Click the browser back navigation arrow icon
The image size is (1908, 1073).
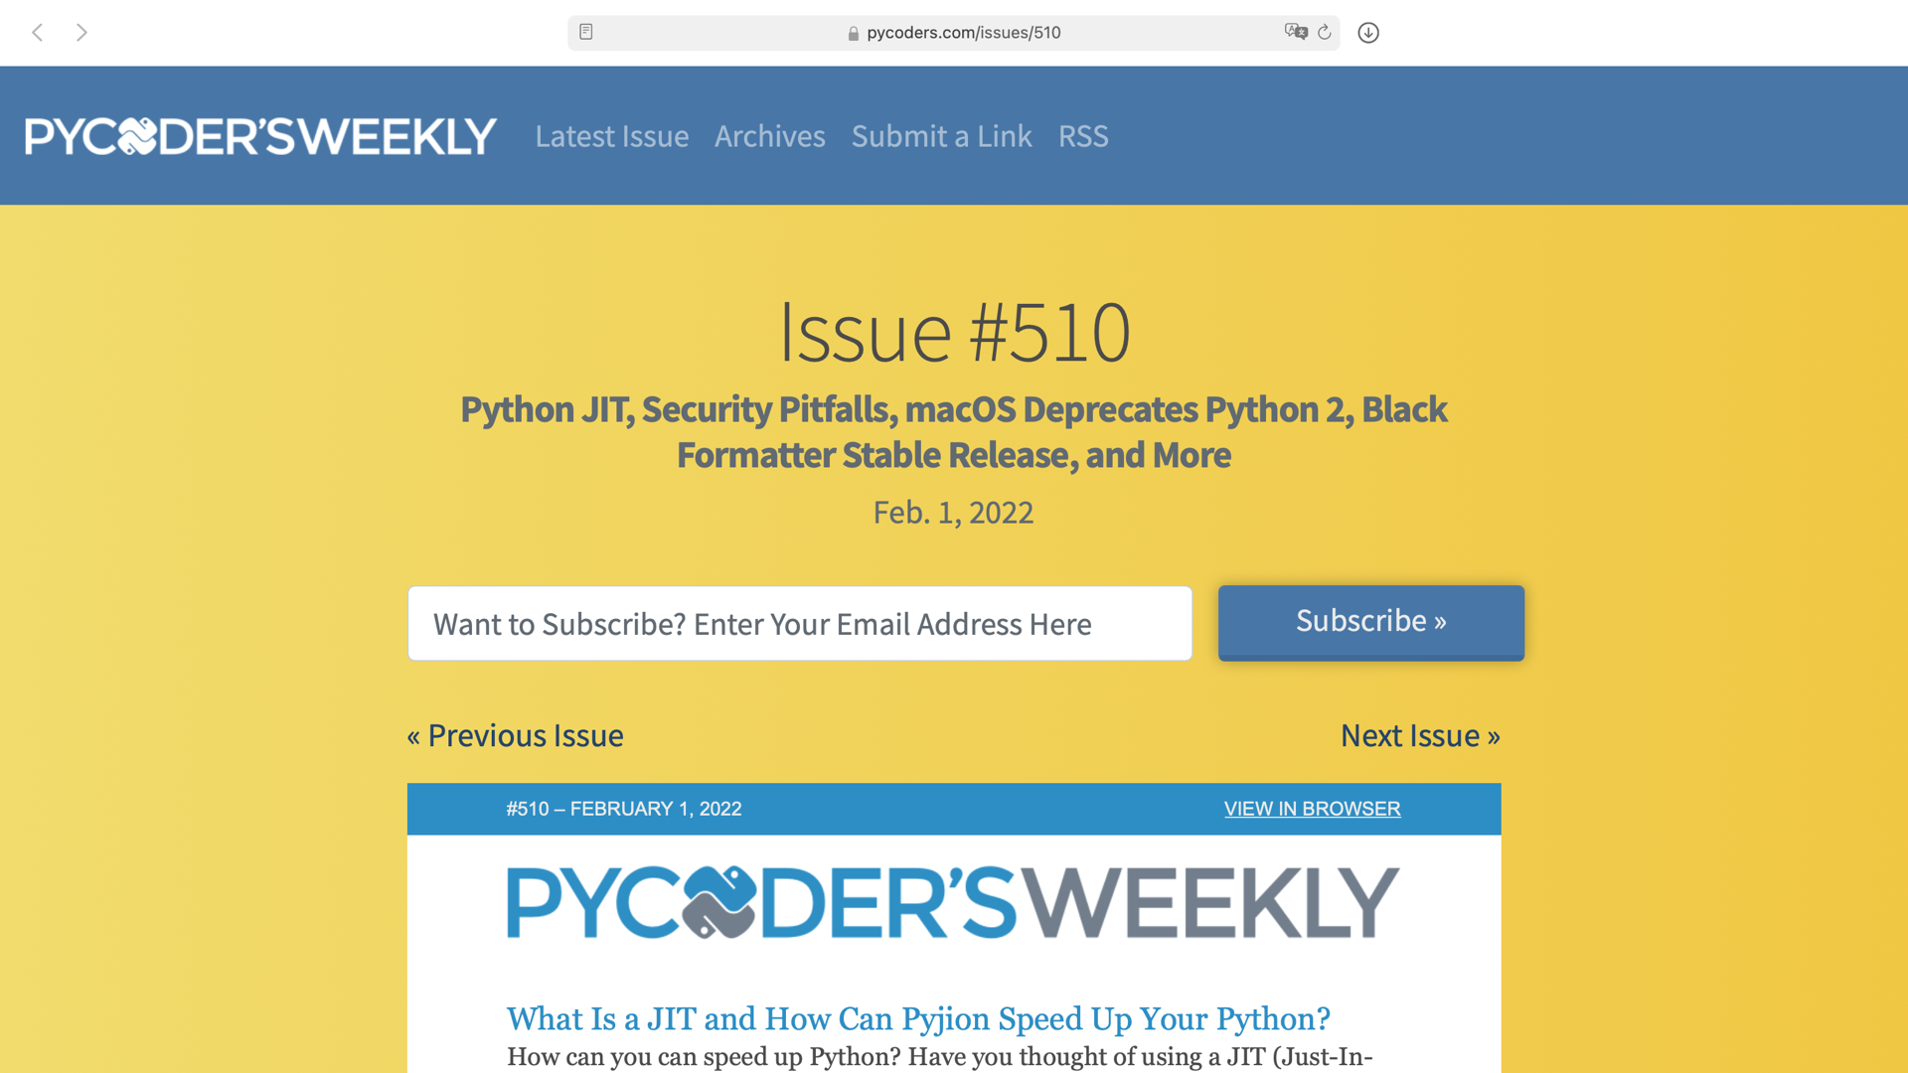(x=40, y=32)
